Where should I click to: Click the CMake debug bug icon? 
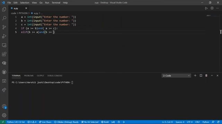coord(119,122)
